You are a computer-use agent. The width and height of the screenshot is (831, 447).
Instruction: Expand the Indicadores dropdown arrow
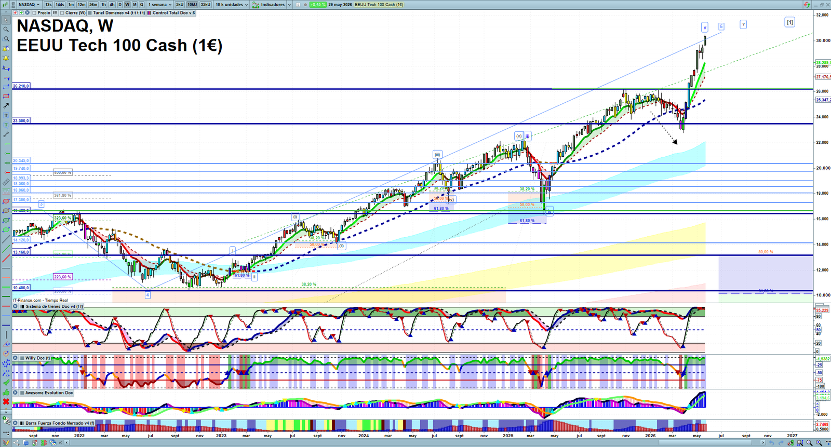289,4
